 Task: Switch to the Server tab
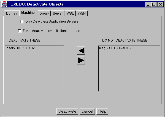pos(58,13)
